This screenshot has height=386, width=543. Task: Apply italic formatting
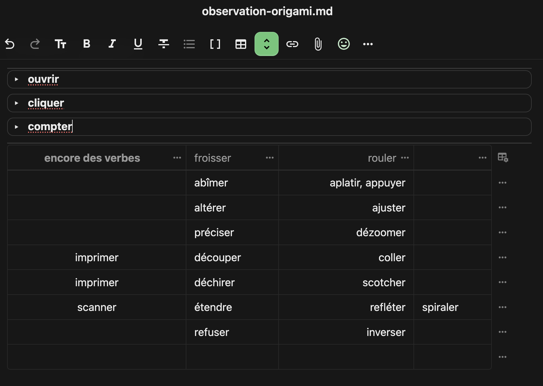tap(112, 44)
